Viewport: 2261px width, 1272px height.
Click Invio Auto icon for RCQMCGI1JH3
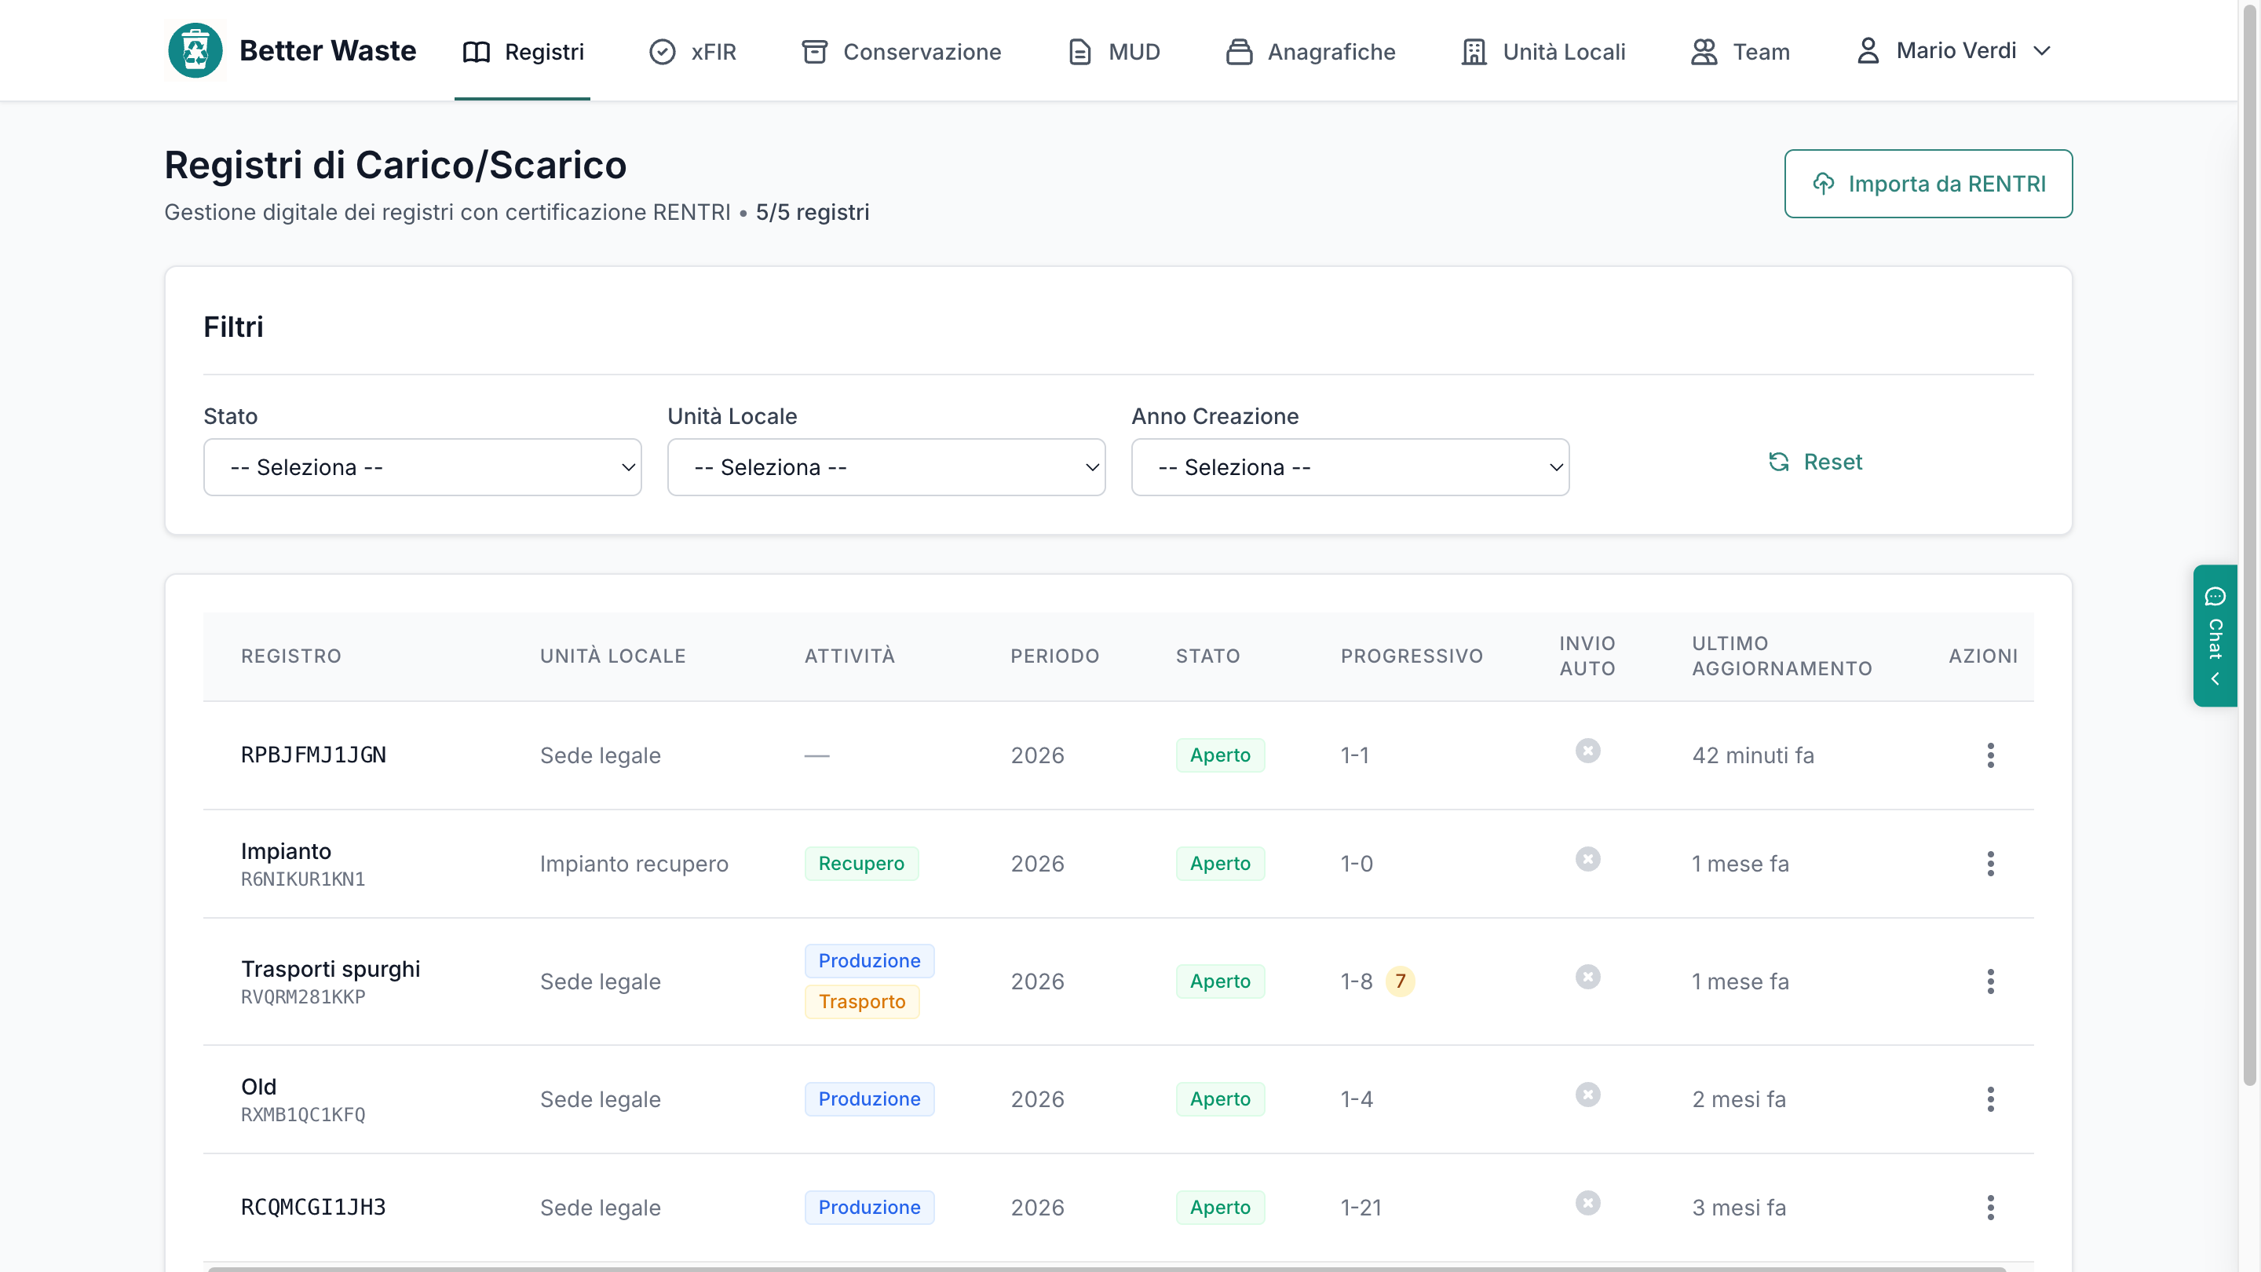(1587, 1203)
